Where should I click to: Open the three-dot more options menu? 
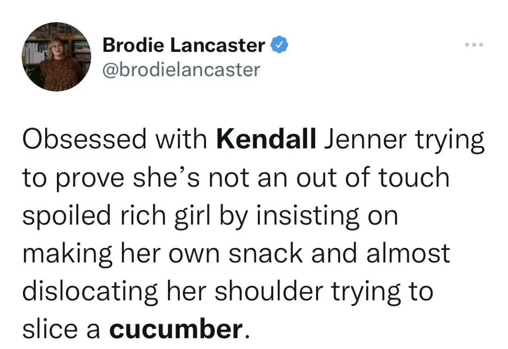[474, 45]
